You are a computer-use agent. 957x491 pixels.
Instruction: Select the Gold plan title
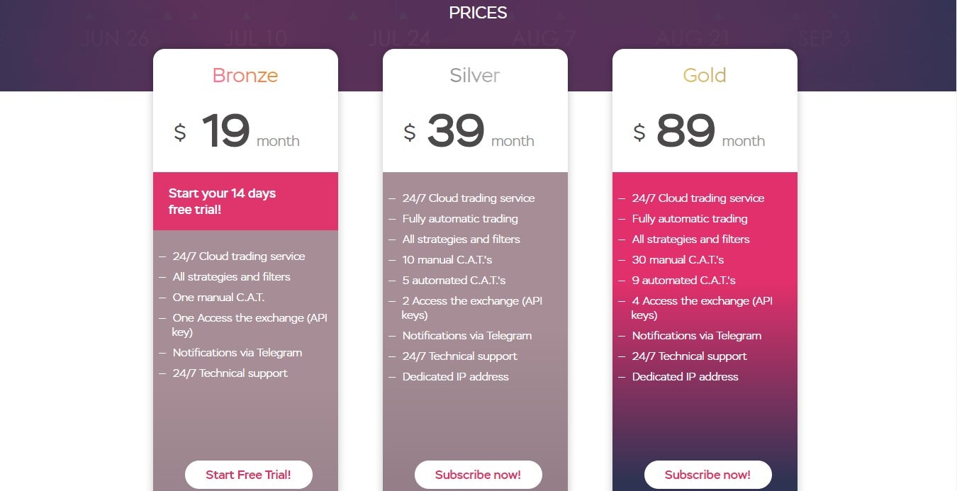point(705,75)
